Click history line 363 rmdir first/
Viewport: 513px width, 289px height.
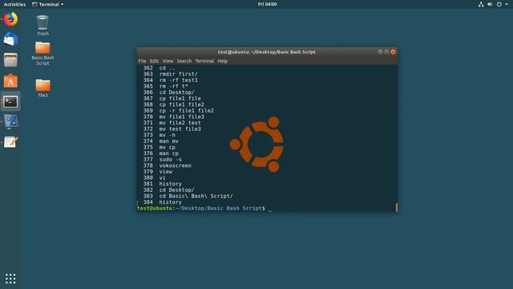coord(170,74)
